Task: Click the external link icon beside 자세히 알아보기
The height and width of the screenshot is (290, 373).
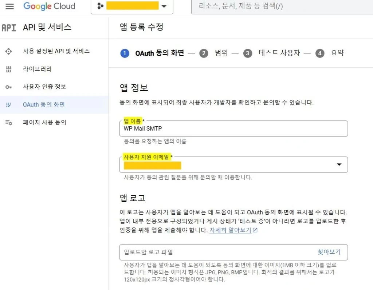Action: pyautogui.click(x=255, y=230)
